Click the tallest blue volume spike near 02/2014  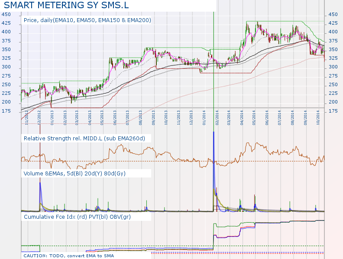(214, 171)
